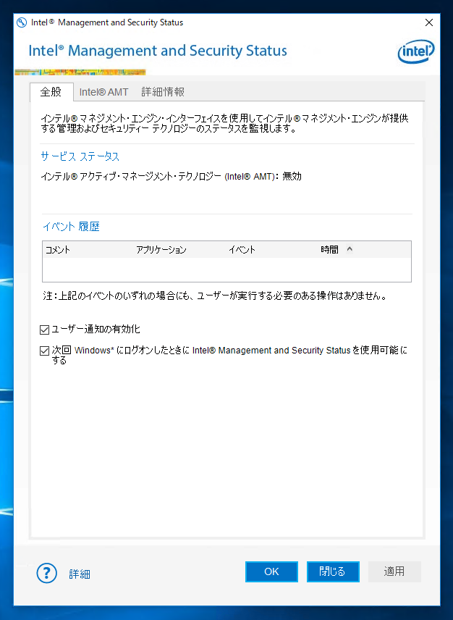Viewport: 453px width, 620px height.
Task: Click the title bar application key icon
Action: point(22,22)
